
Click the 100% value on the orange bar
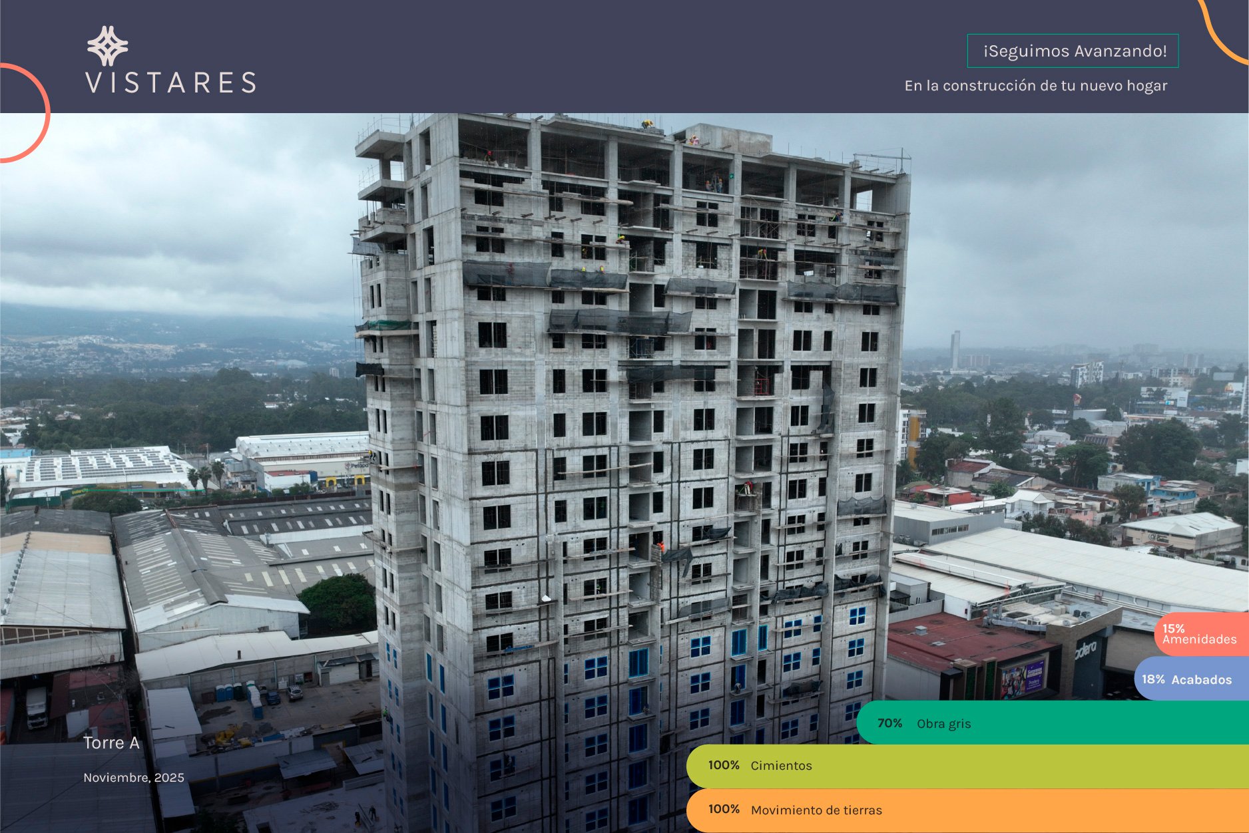724,809
